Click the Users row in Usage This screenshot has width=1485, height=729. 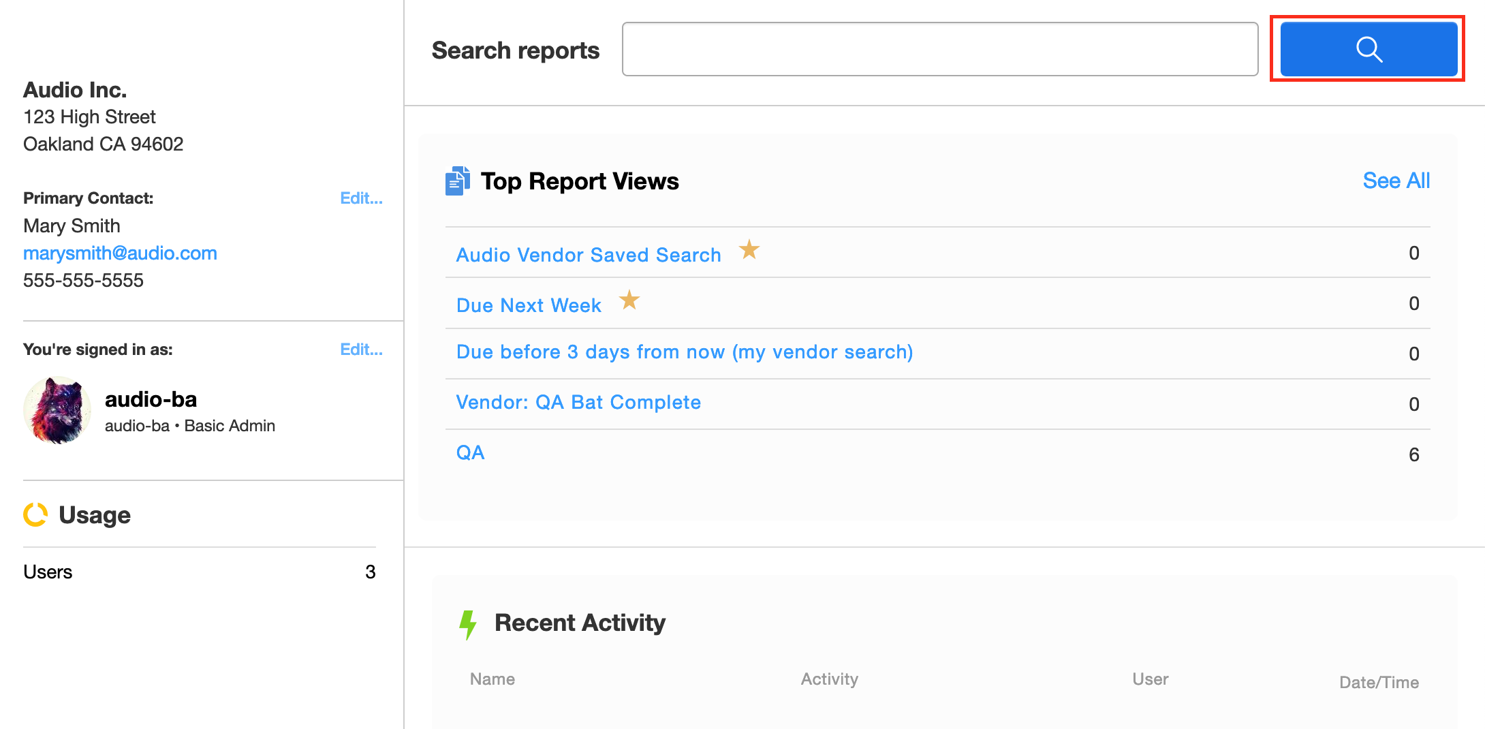(48, 572)
